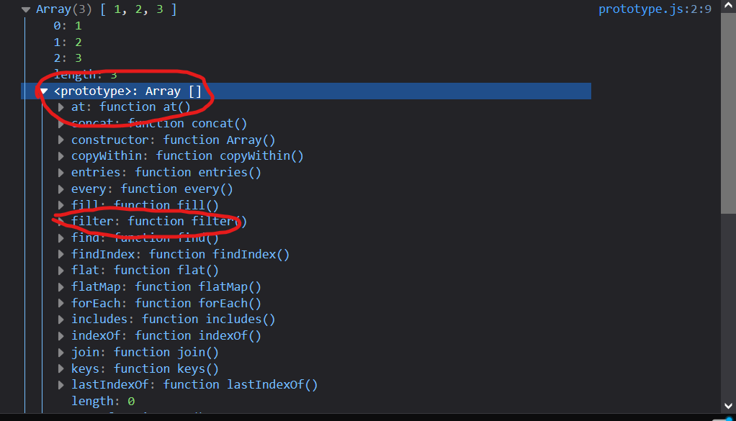Screen dimensions: 736x421
Task: Expand the at function entry
Action: coord(61,107)
